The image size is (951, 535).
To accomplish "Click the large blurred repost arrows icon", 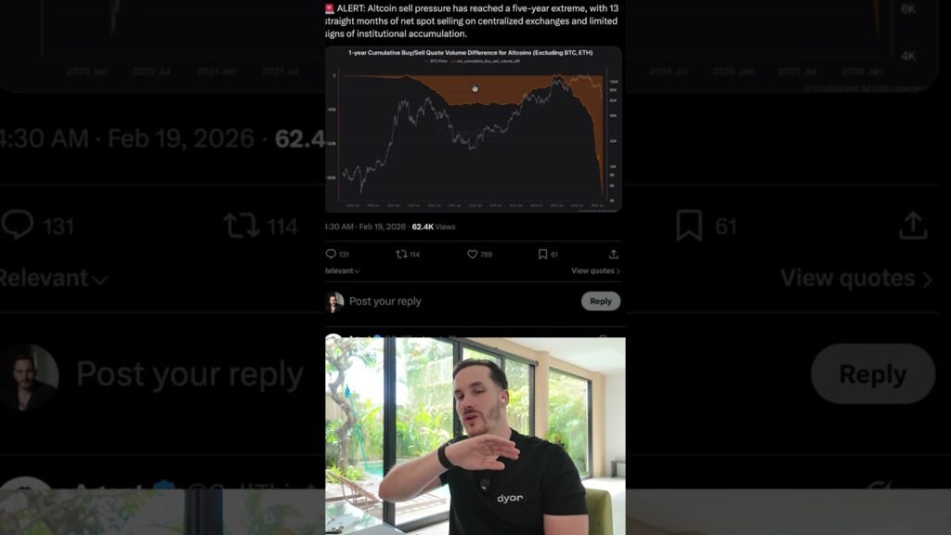I will [241, 226].
